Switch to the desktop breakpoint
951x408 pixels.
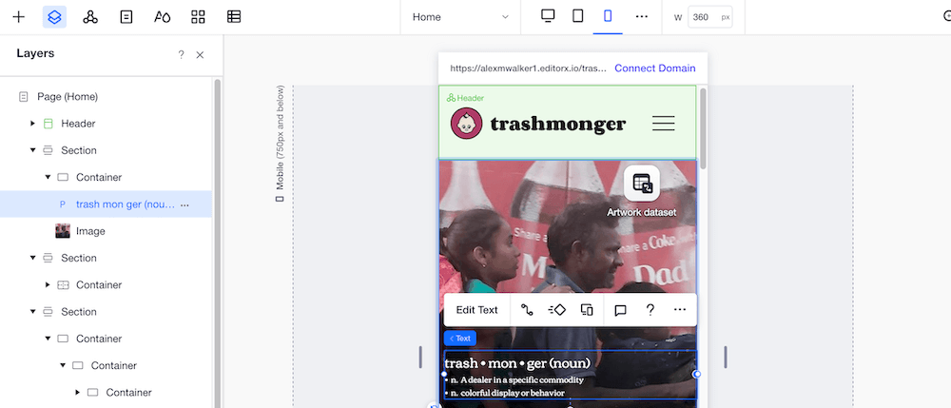pyautogui.click(x=548, y=16)
